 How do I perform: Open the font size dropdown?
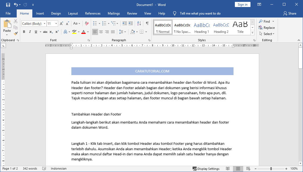click(56, 23)
